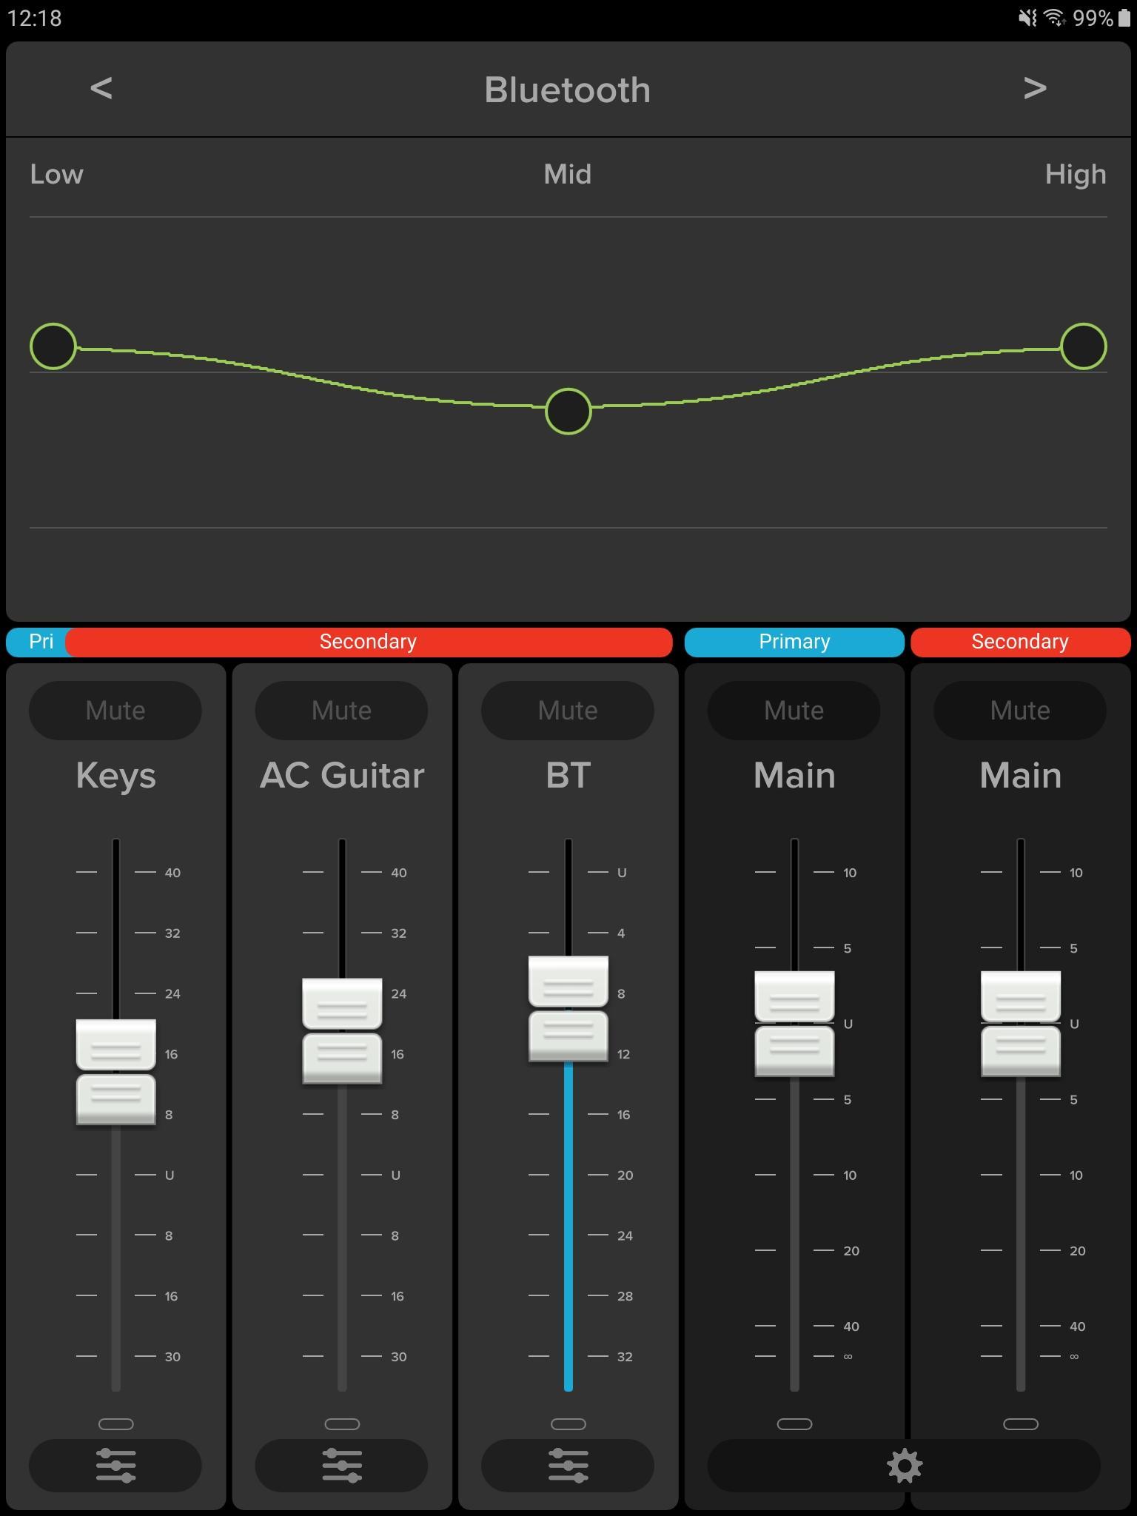The image size is (1137, 1516).
Task: Select the High EQ band handle
Action: (x=1084, y=346)
